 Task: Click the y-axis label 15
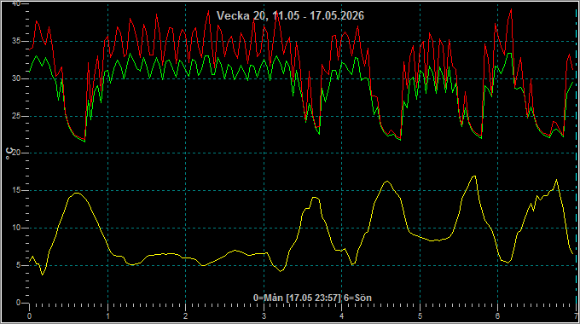coord(16,190)
